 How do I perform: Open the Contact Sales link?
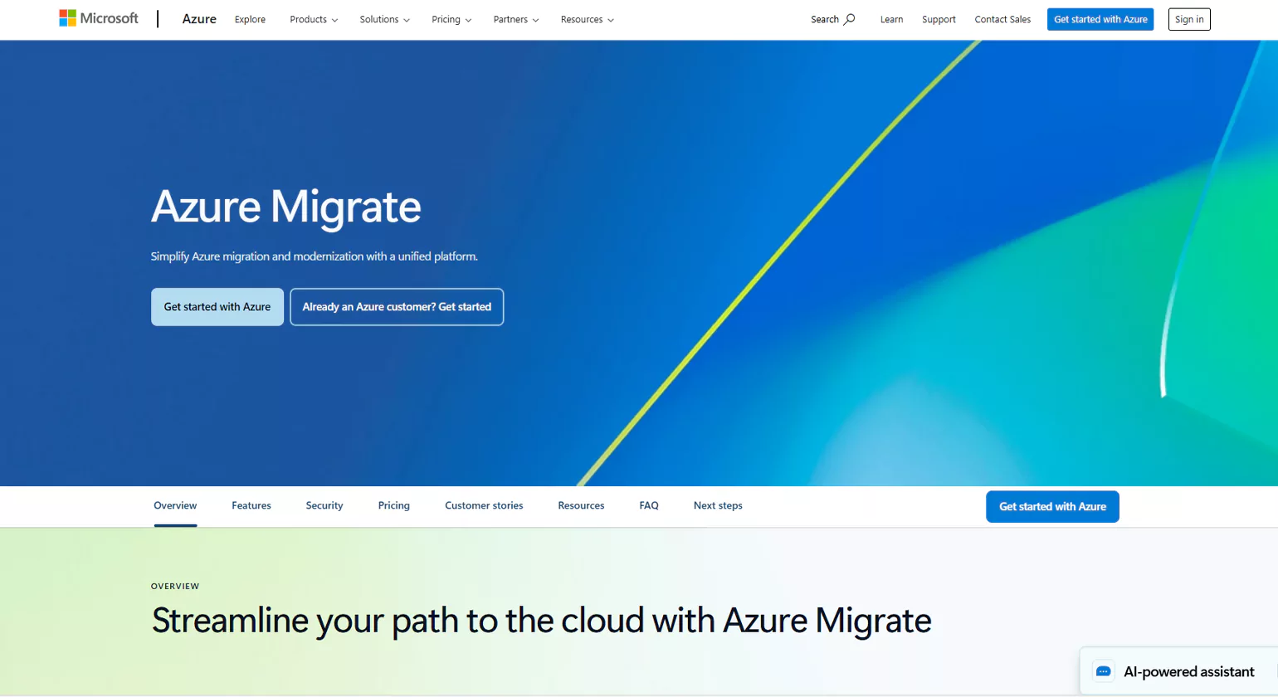pyautogui.click(x=1002, y=19)
